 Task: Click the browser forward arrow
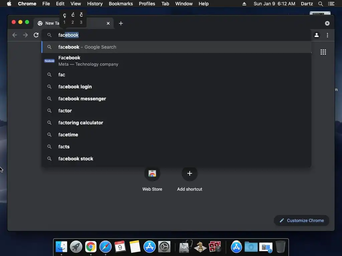tap(25, 35)
